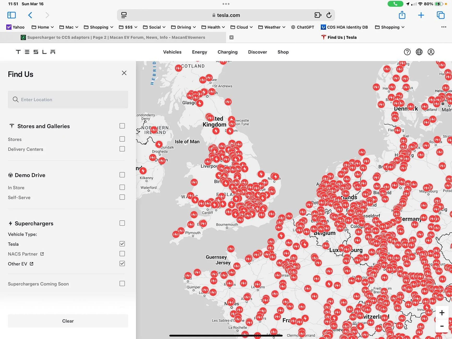Reload the tesla.com page
The height and width of the screenshot is (339, 452).
pyautogui.click(x=329, y=15)
